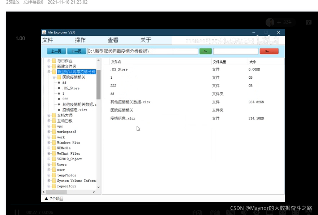
Task: Click the 大小 column header
Action: [266, 62]
